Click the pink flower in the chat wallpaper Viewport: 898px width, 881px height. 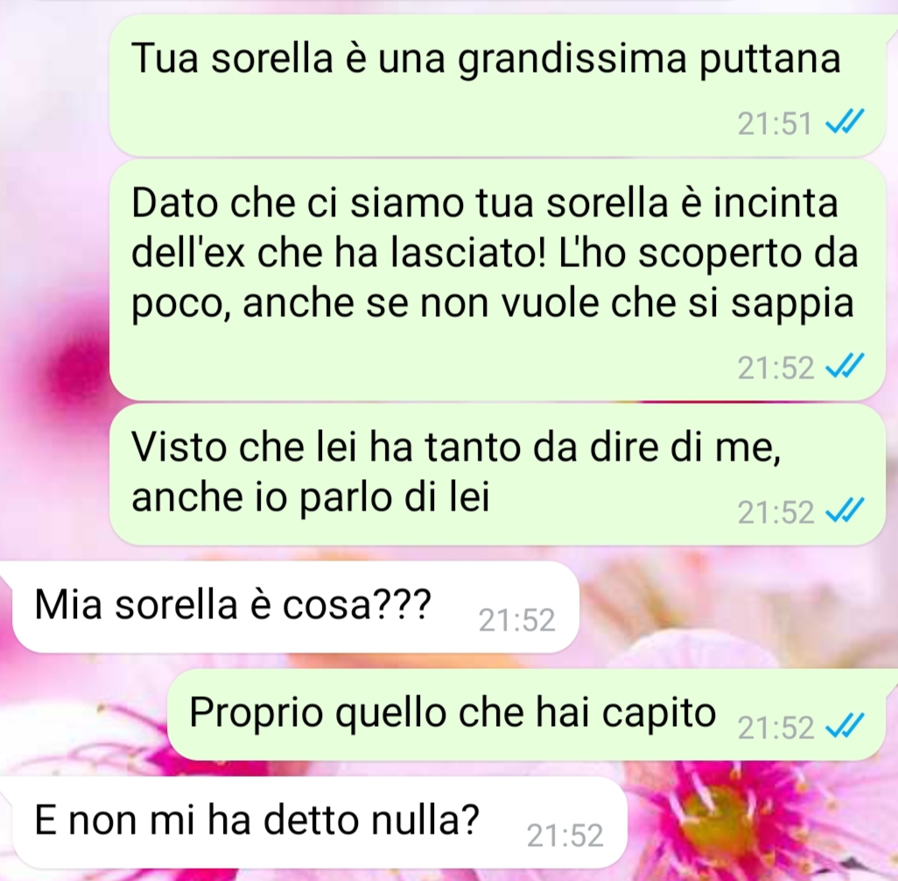click(x=716, y=814)
